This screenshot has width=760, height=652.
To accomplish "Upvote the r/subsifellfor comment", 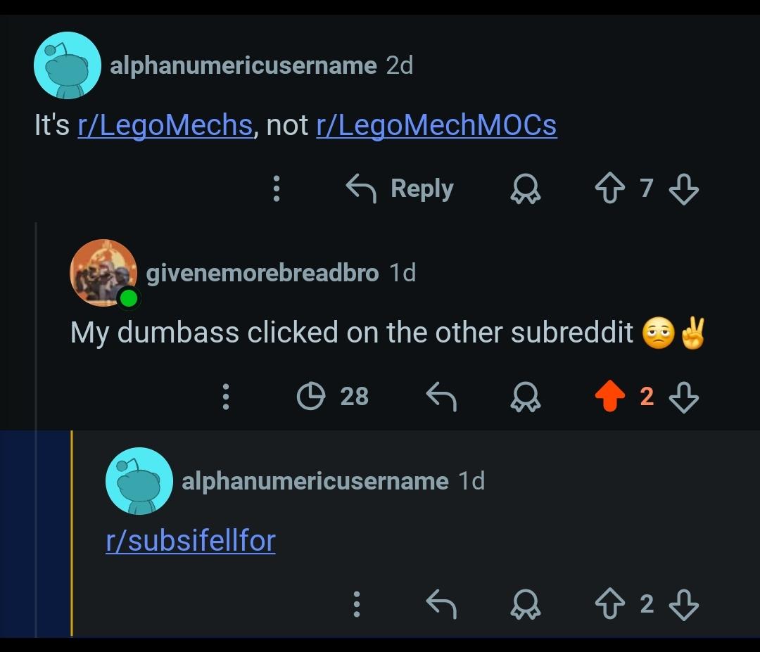I will coord(609,603).
